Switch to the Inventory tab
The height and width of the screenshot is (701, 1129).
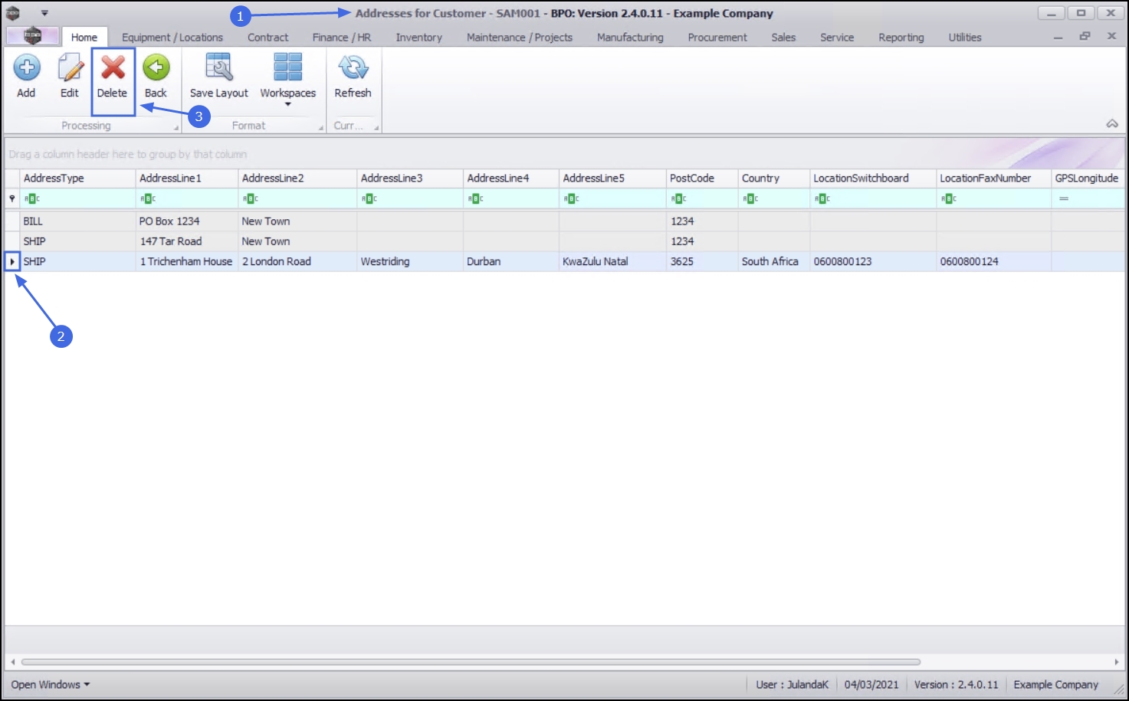coord(418,37)
